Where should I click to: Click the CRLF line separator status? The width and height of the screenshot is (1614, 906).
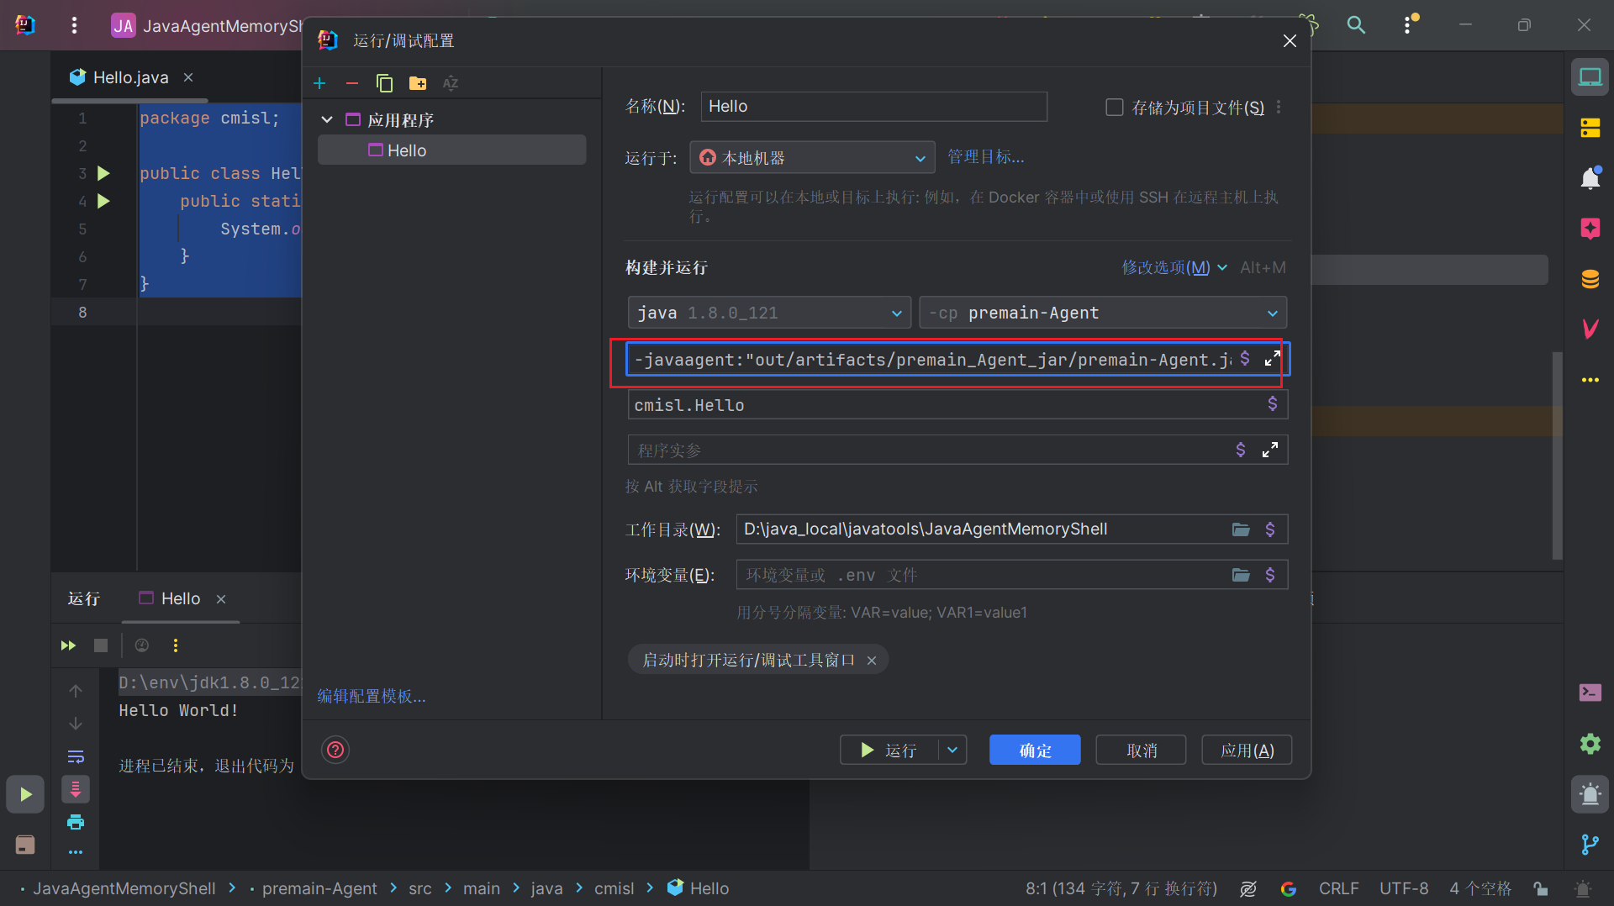[x=1338, y=888]
